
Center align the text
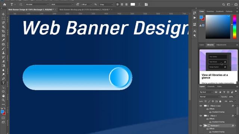[x=122, y=4]
